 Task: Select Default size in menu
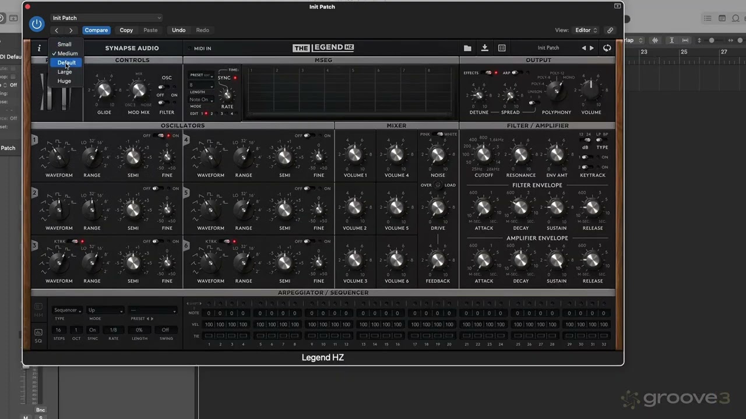65,62
